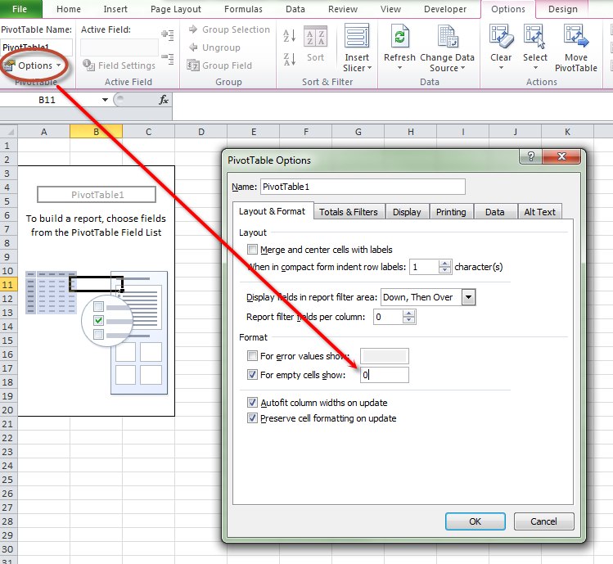
Task: Expand the Insert Slicer dropdown arrow
Action: click(369, 68)
